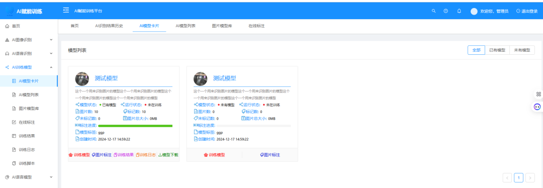Select the 未有模型 filter option
The width and height of the screenshot is (543, 188).
pyautogui.click(x=522, y=50)
